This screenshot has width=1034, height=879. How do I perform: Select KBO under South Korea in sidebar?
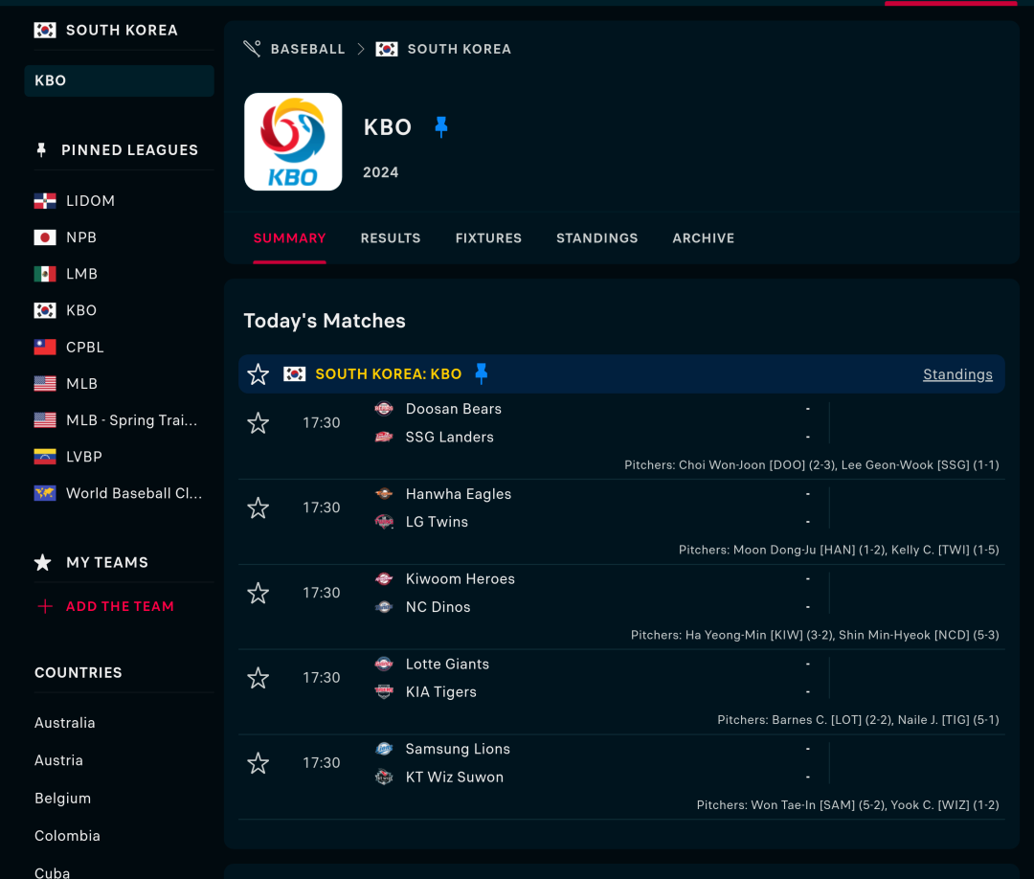coord(120,80)
